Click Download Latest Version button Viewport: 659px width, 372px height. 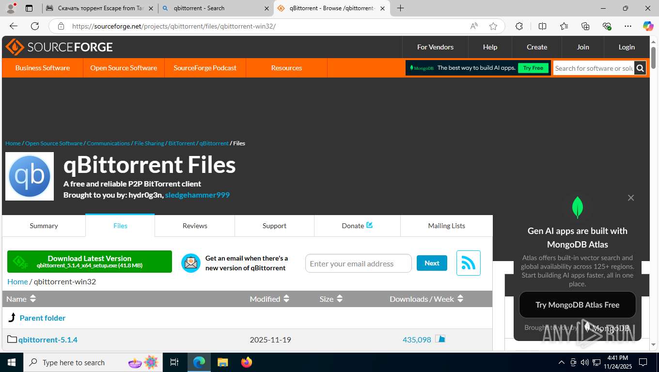[x=90, y=262]
